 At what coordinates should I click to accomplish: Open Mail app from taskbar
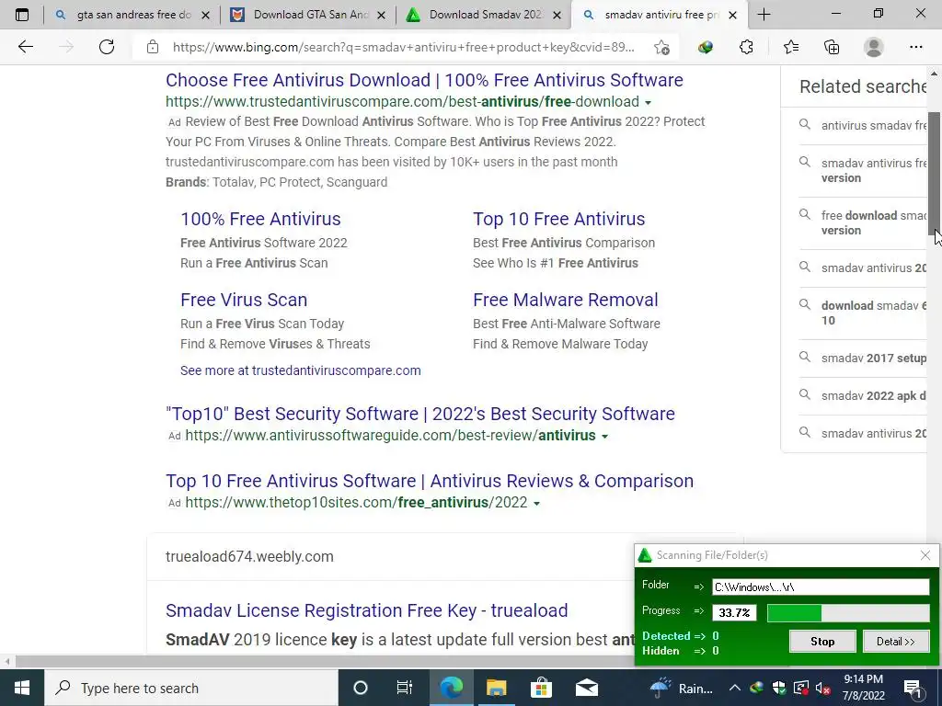pos(586,688)
